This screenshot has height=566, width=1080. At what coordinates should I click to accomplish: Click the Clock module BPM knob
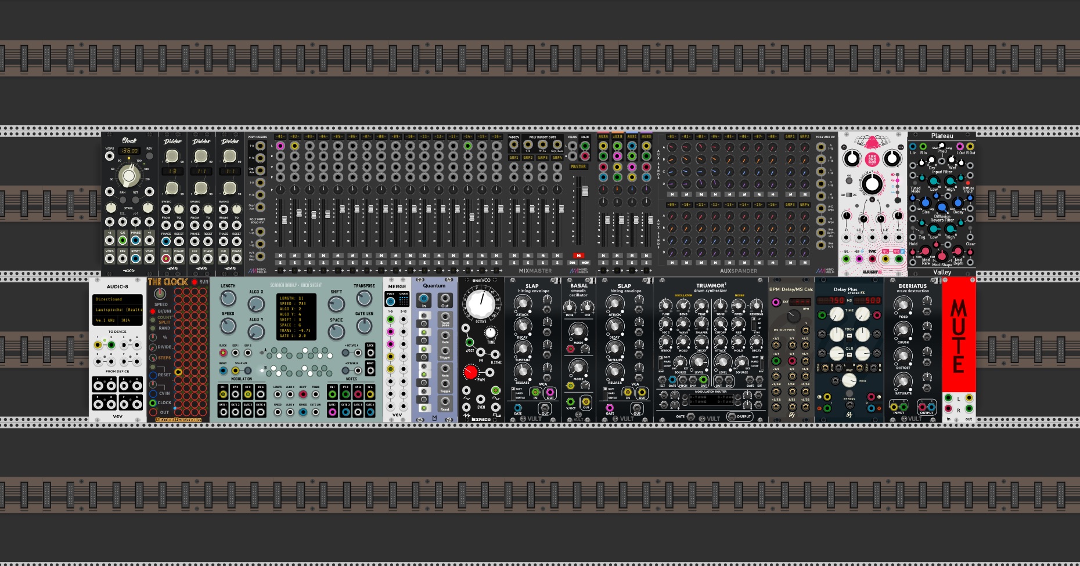coord(128,175)
